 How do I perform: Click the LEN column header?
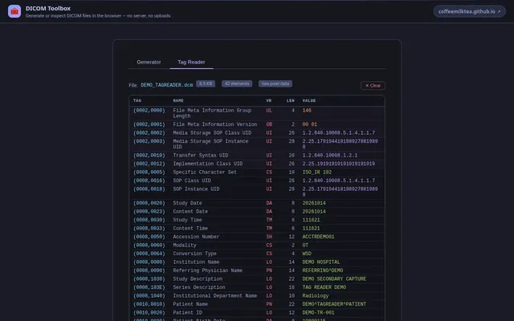click(291, 100)
